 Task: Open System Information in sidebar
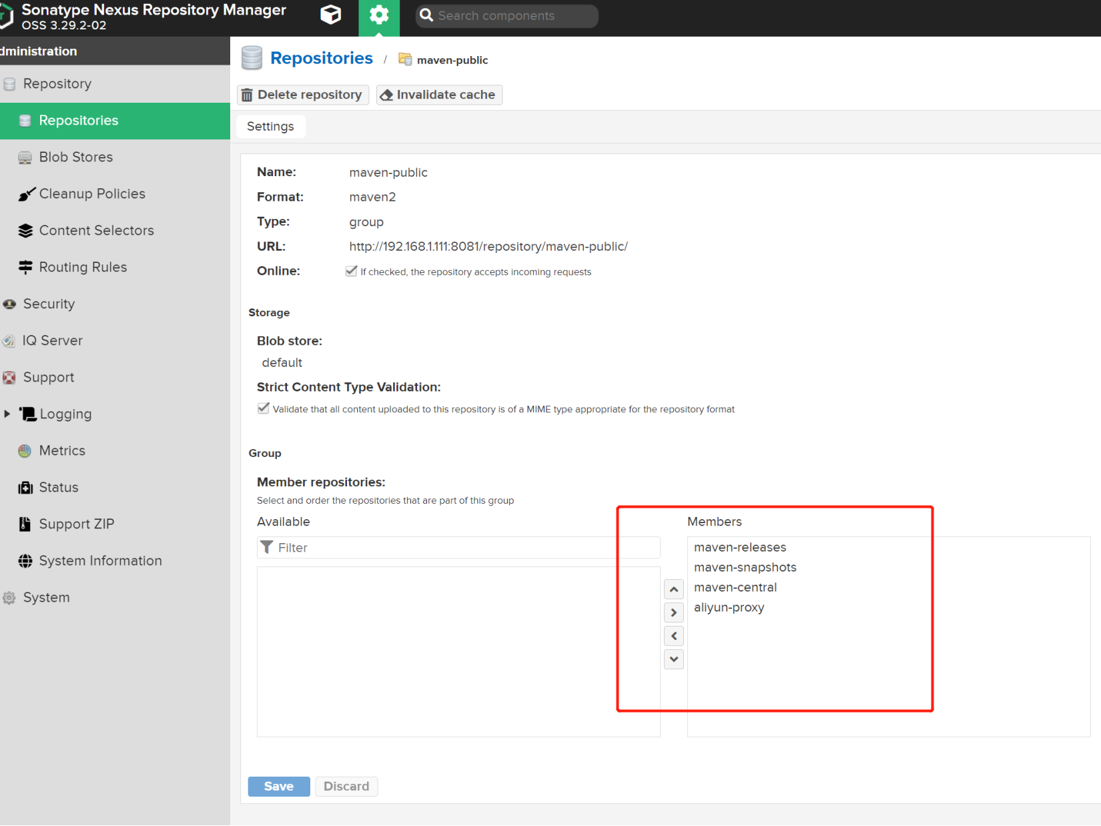(x=115, y=561)
